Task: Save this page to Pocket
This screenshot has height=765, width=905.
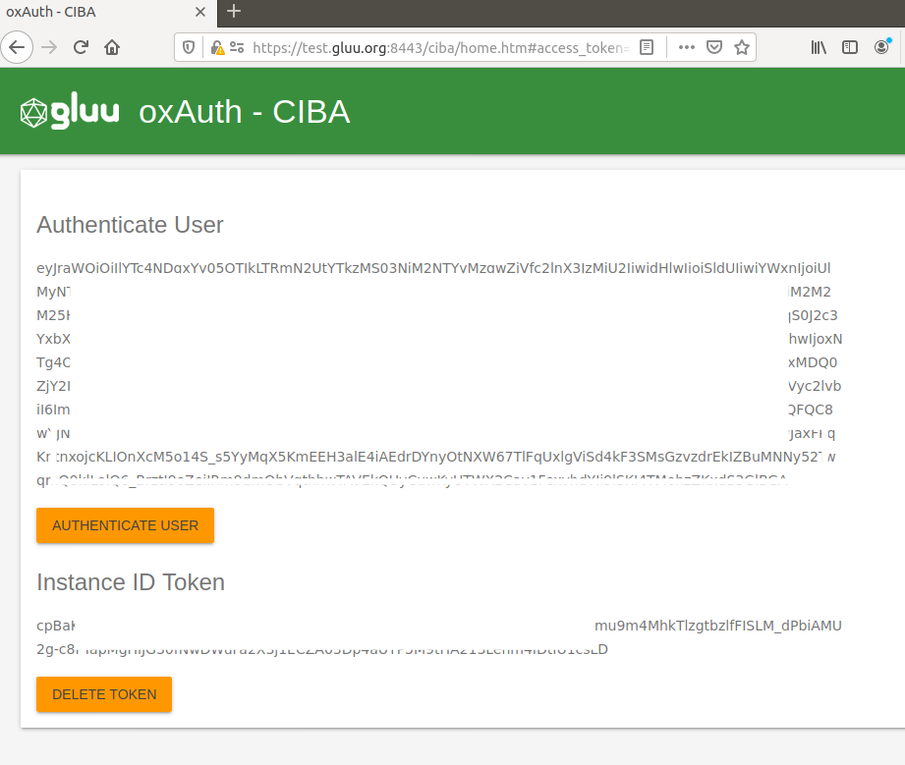Action: (x=714, y=46)
